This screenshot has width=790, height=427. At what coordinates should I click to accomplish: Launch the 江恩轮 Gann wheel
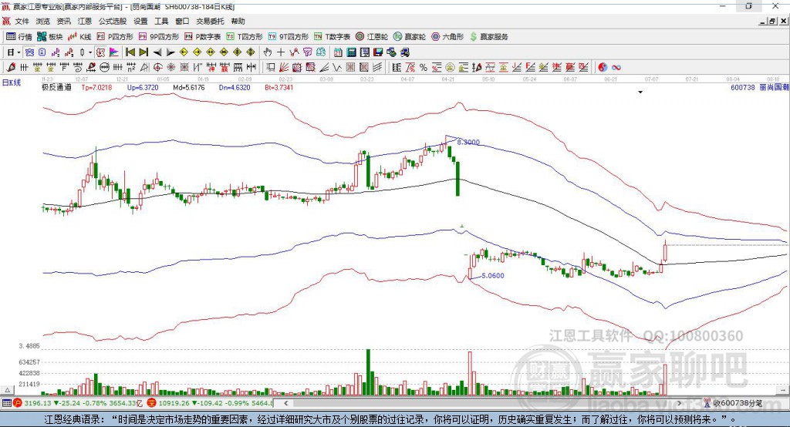click(x=372, y=37)
